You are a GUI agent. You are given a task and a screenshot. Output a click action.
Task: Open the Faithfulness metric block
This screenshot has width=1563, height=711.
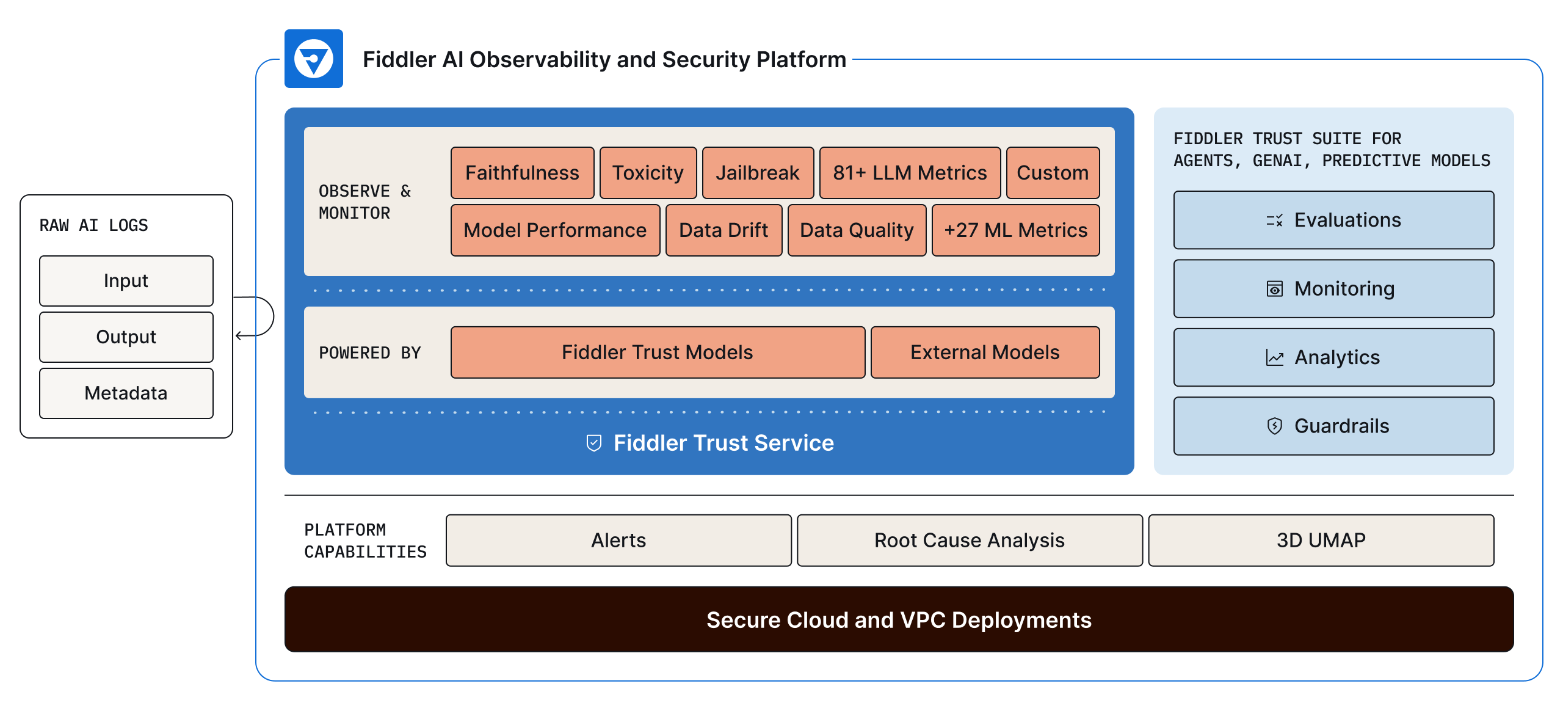tap(522, 173)
